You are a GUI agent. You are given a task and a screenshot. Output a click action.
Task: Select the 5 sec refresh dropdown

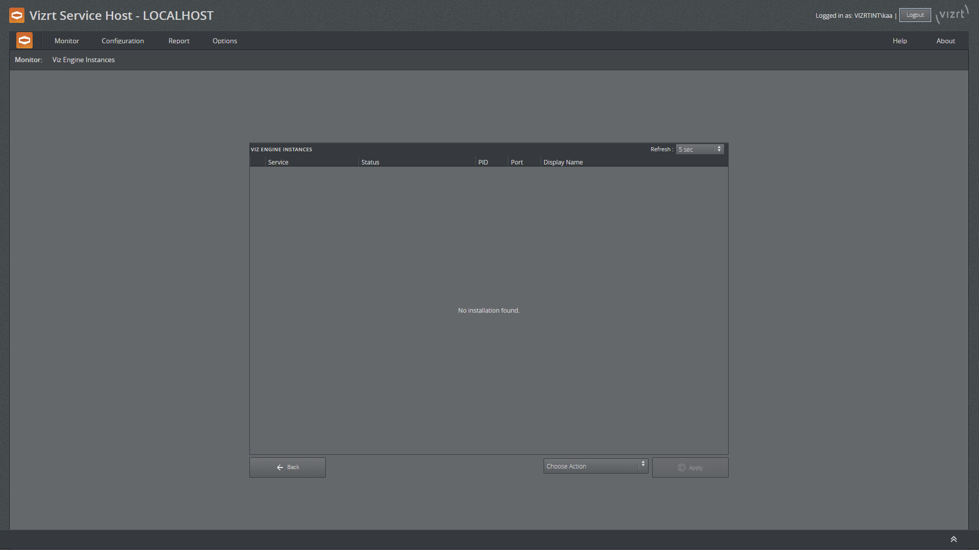pos(699,149)
